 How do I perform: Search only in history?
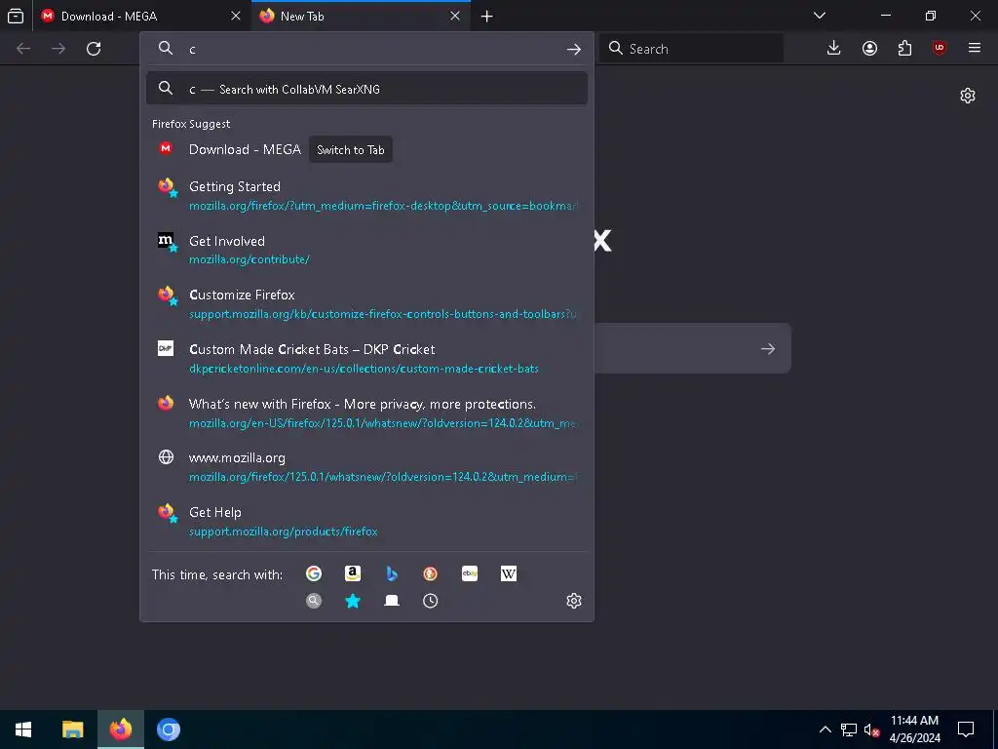pos(430,601)
